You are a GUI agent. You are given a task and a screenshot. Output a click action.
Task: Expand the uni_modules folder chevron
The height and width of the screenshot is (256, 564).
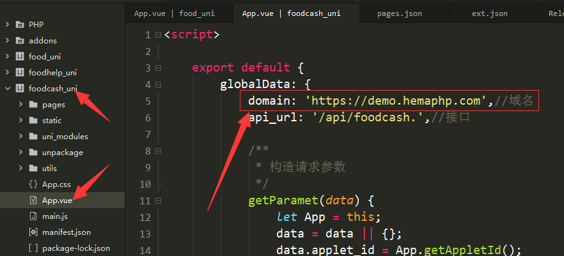point(21,137)
